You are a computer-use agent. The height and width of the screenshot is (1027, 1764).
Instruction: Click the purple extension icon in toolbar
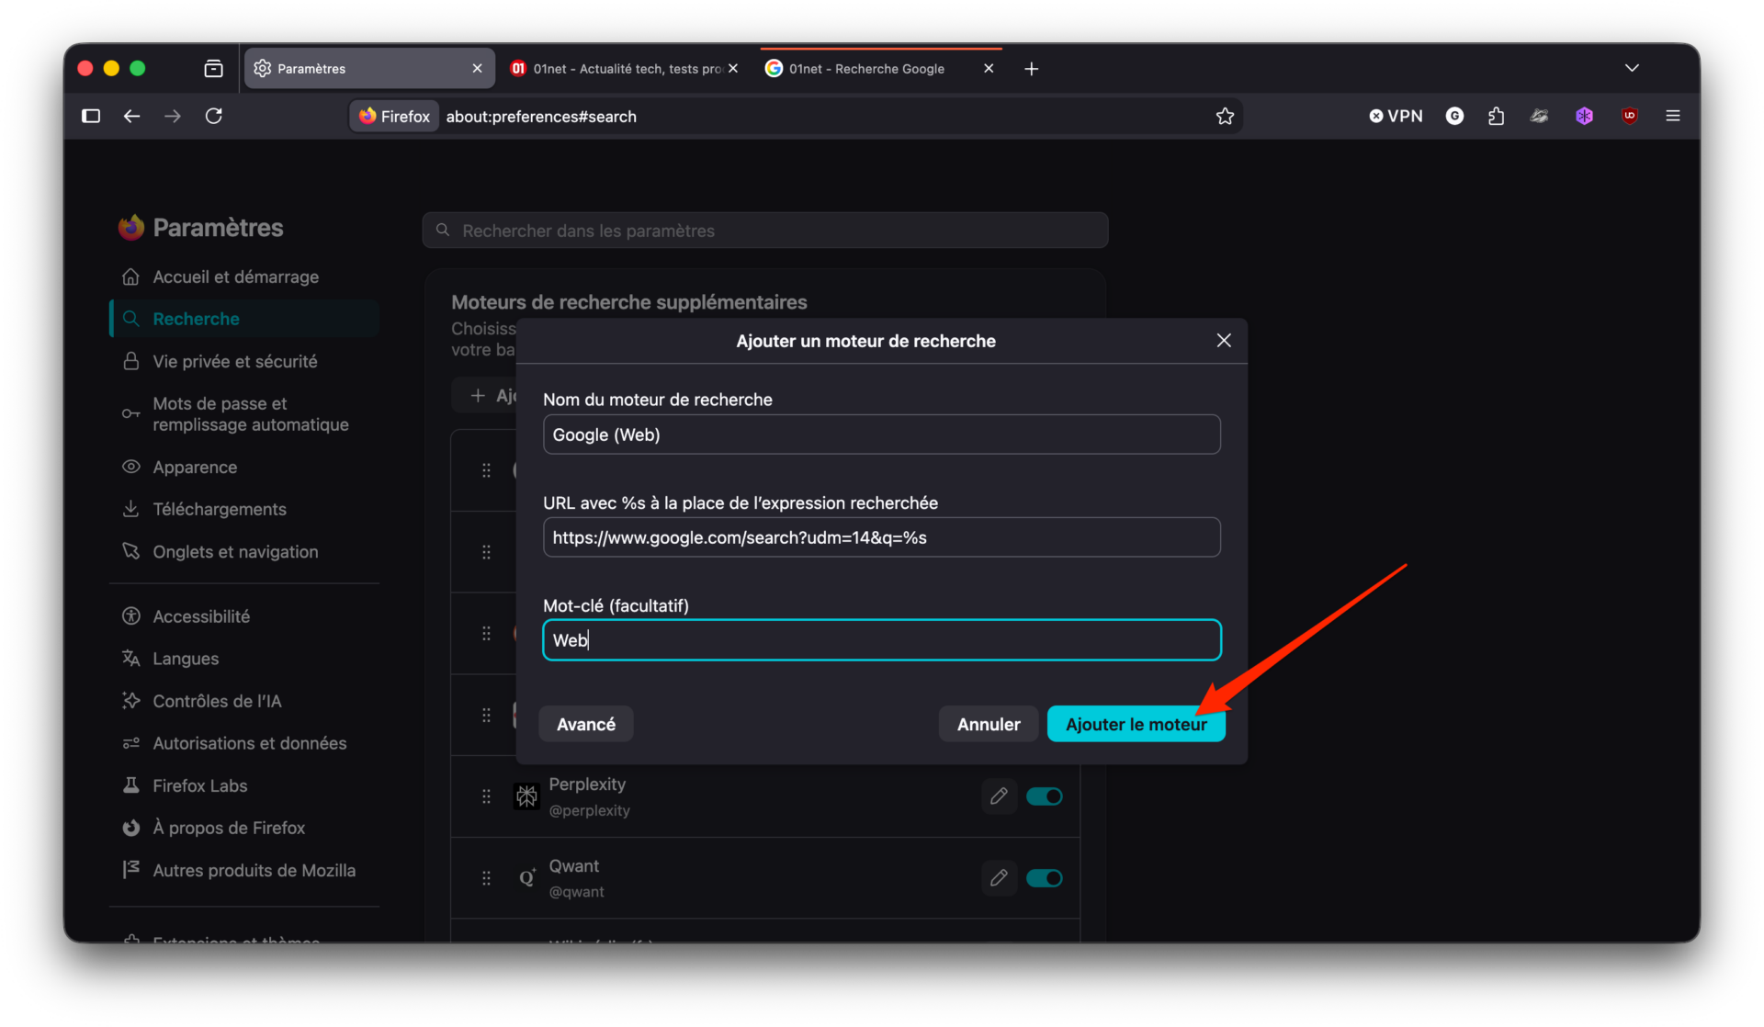(x=1584, y=116)
